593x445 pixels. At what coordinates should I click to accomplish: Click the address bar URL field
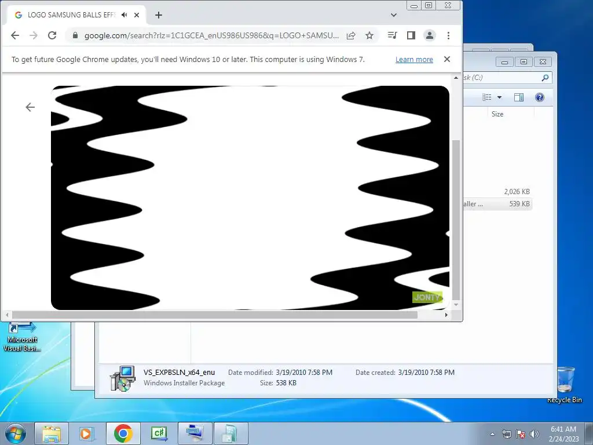click(x=211, y=35)
